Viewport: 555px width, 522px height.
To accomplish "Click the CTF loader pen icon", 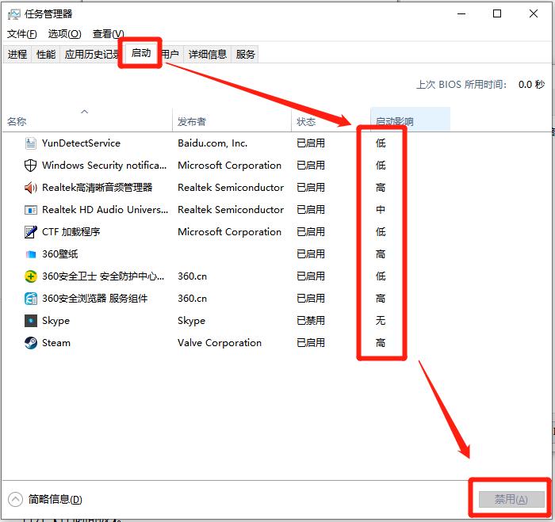I will pyautogui.click(x=30, y=232).
